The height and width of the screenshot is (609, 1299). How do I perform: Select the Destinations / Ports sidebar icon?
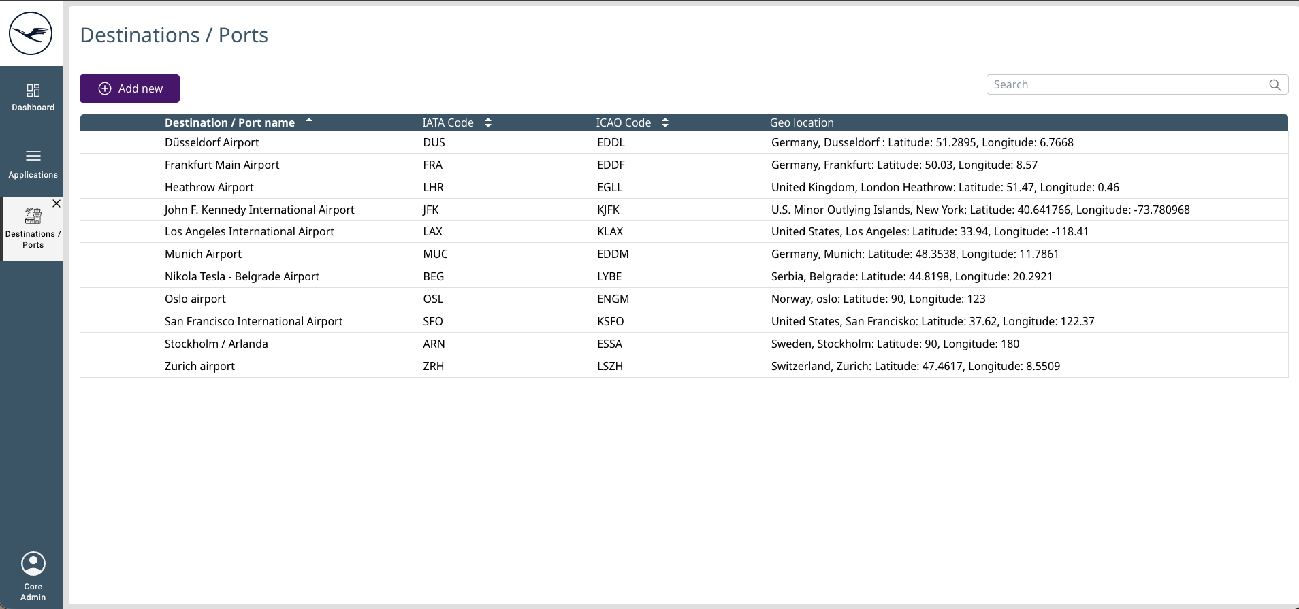(x=33, y=216)
